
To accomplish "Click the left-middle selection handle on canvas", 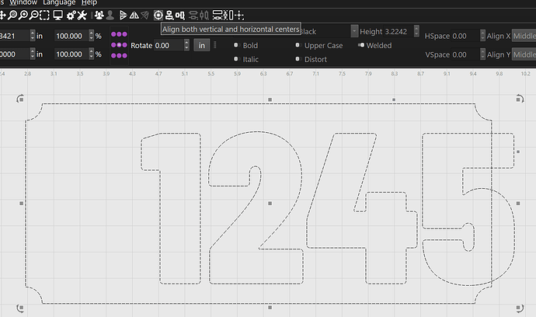I will (x=21, y=204).
